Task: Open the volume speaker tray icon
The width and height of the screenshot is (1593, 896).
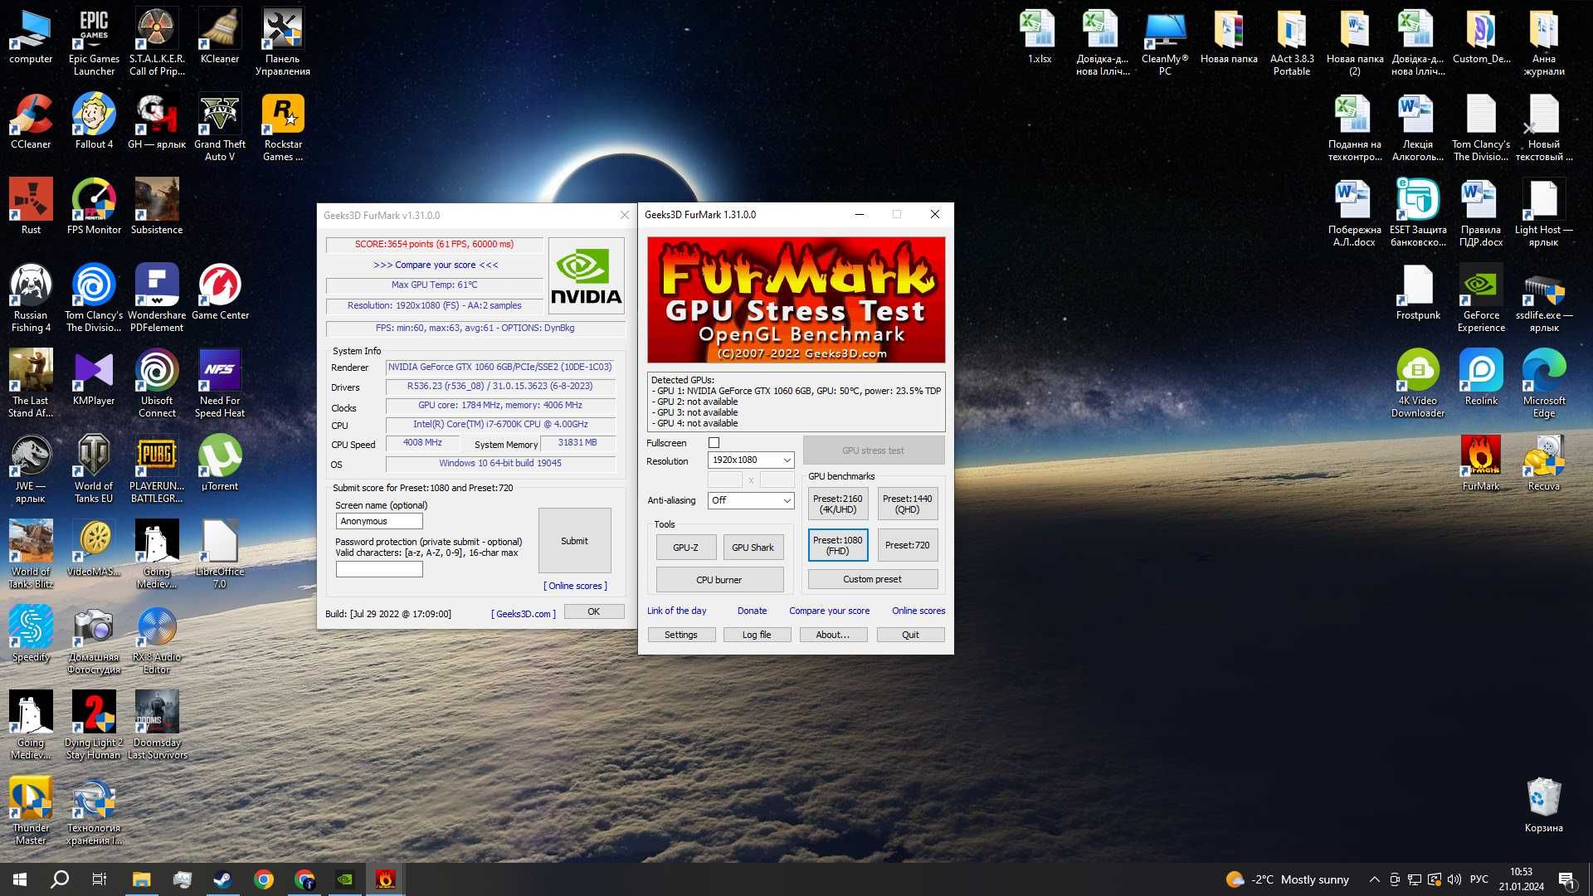Action: 1454,879
